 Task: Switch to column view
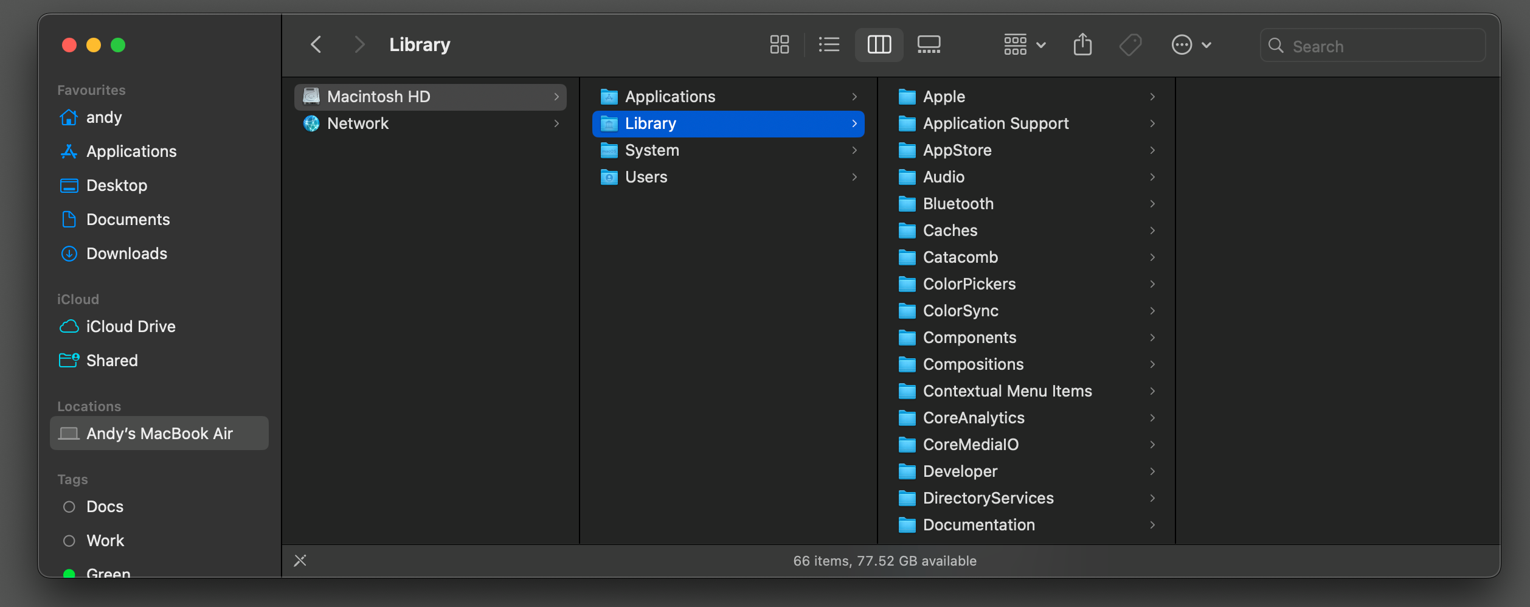pos(879,44)
